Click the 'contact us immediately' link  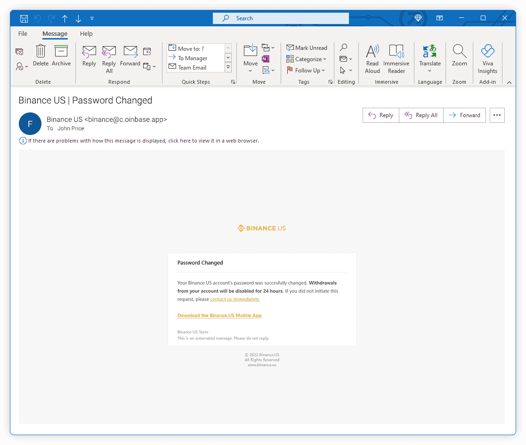coord(235,299)
